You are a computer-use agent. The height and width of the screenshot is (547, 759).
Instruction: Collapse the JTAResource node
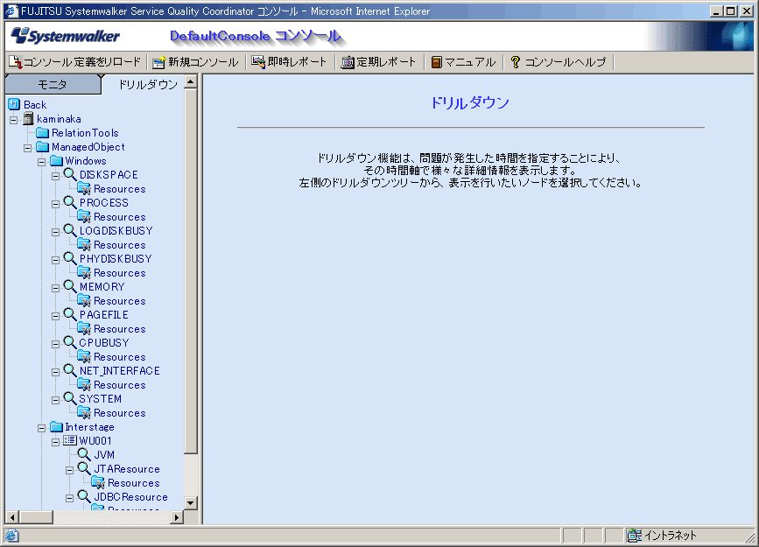click(x=70, y=470)
